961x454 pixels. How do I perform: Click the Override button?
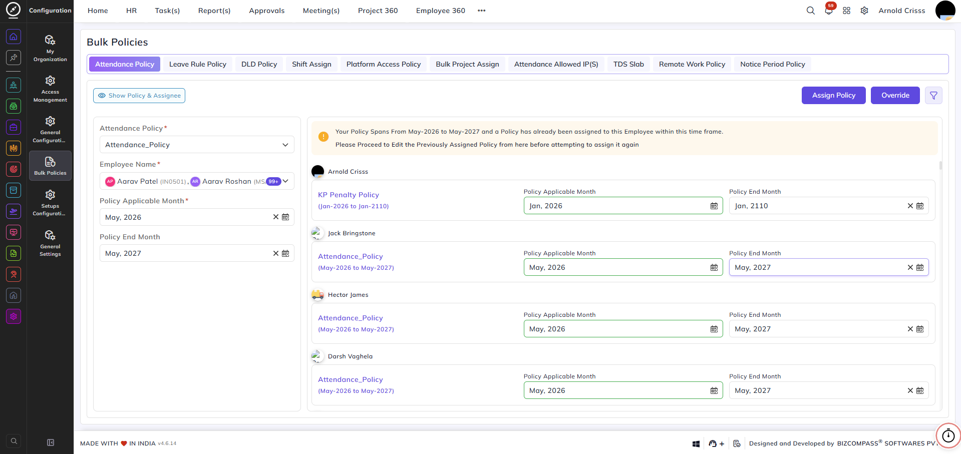coord(895,95)
